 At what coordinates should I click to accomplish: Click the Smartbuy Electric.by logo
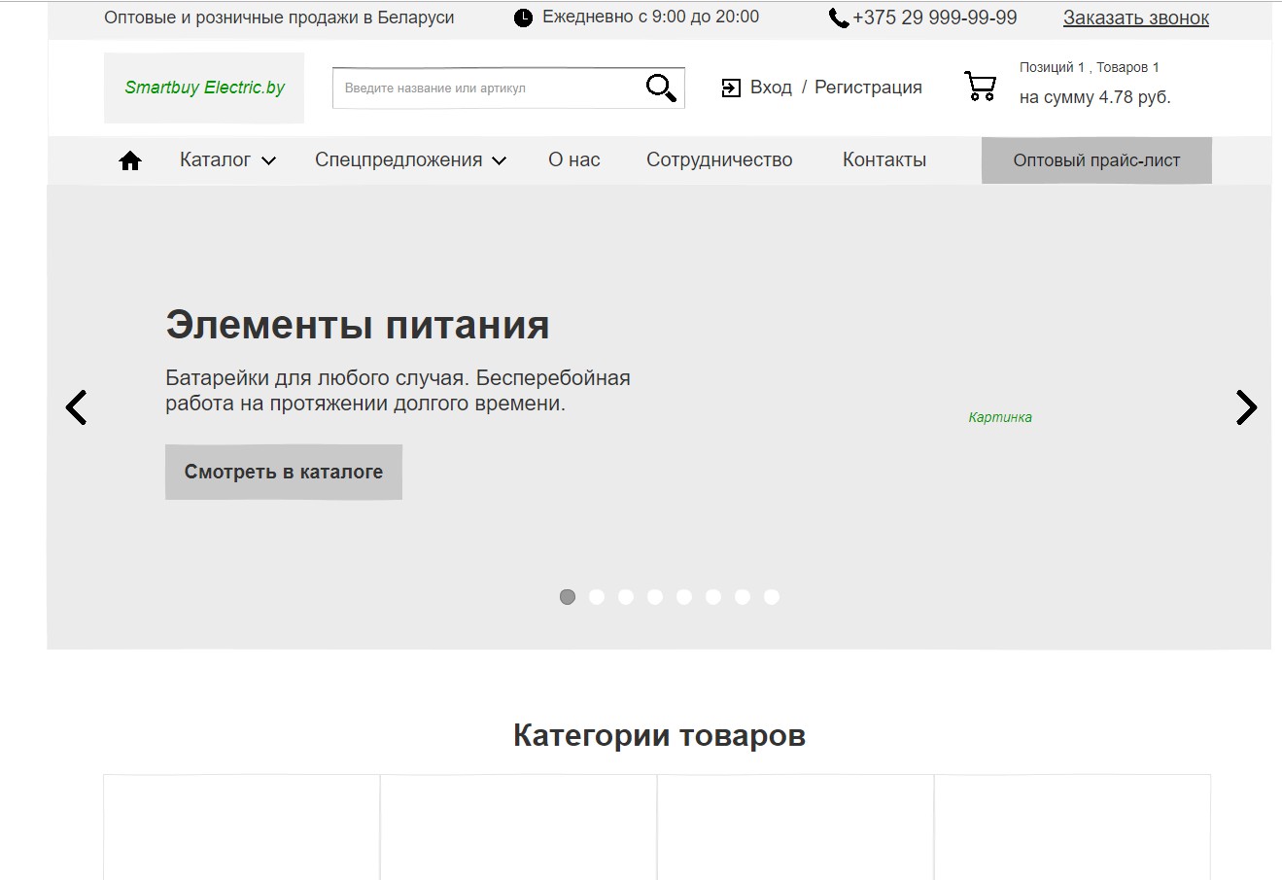click(x=204, y=88)
